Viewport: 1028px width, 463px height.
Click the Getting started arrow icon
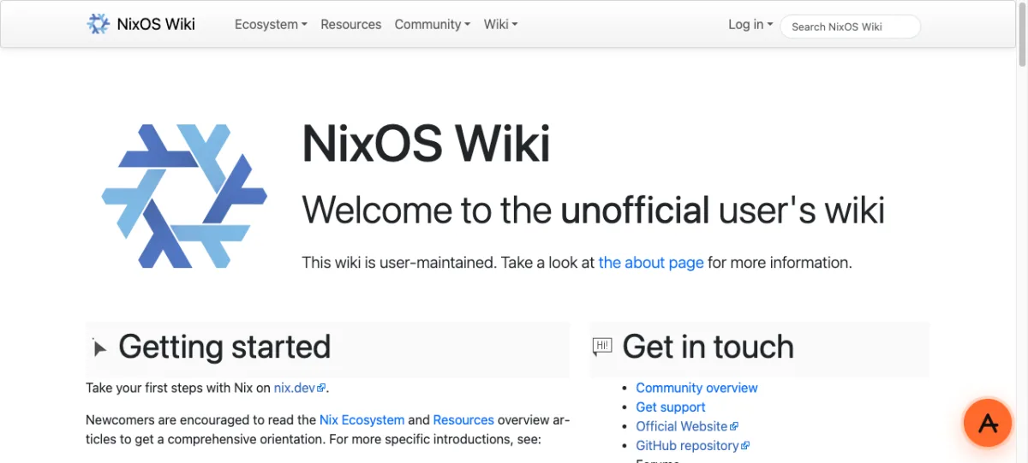point(100,347)
